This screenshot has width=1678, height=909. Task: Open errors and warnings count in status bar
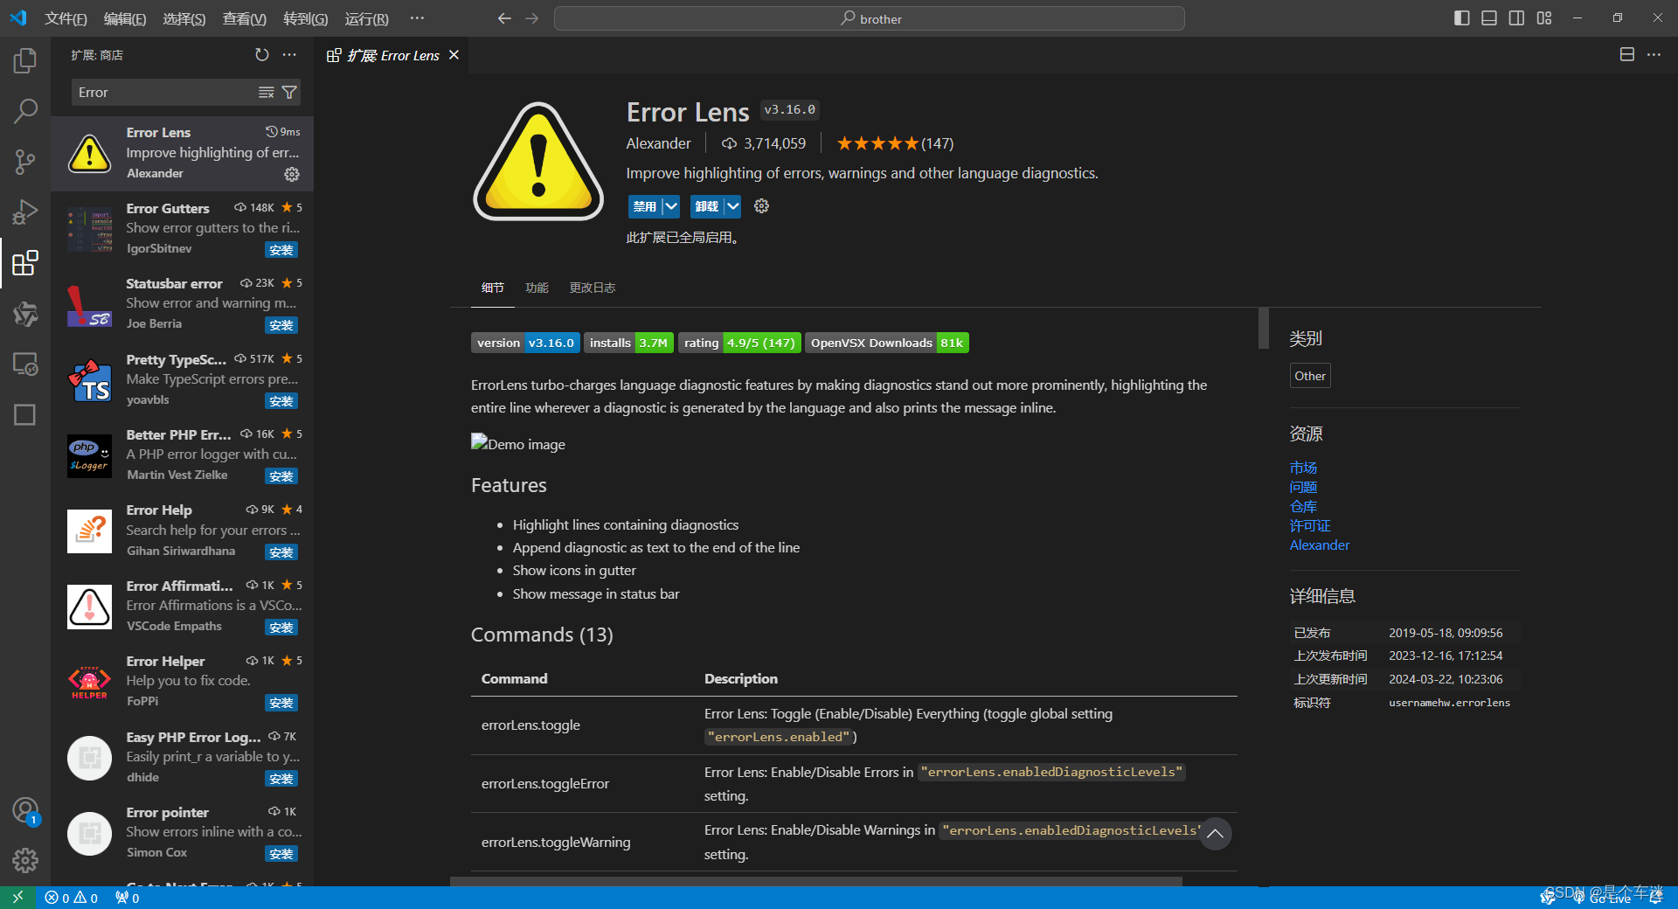[x=72, y=898]
